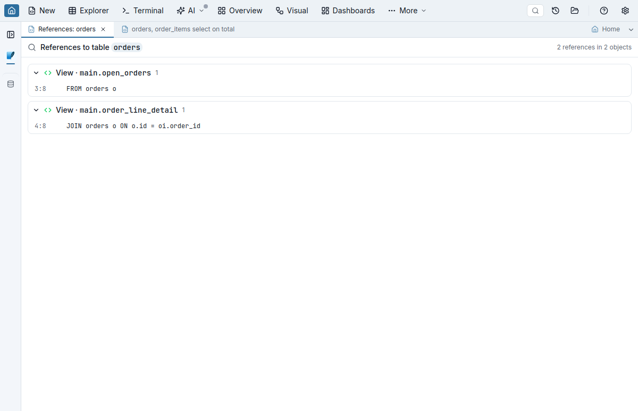This screenshot has height=411, width=638.
Task: Click the orders table name badge
Action: click(x=127, y=47)
